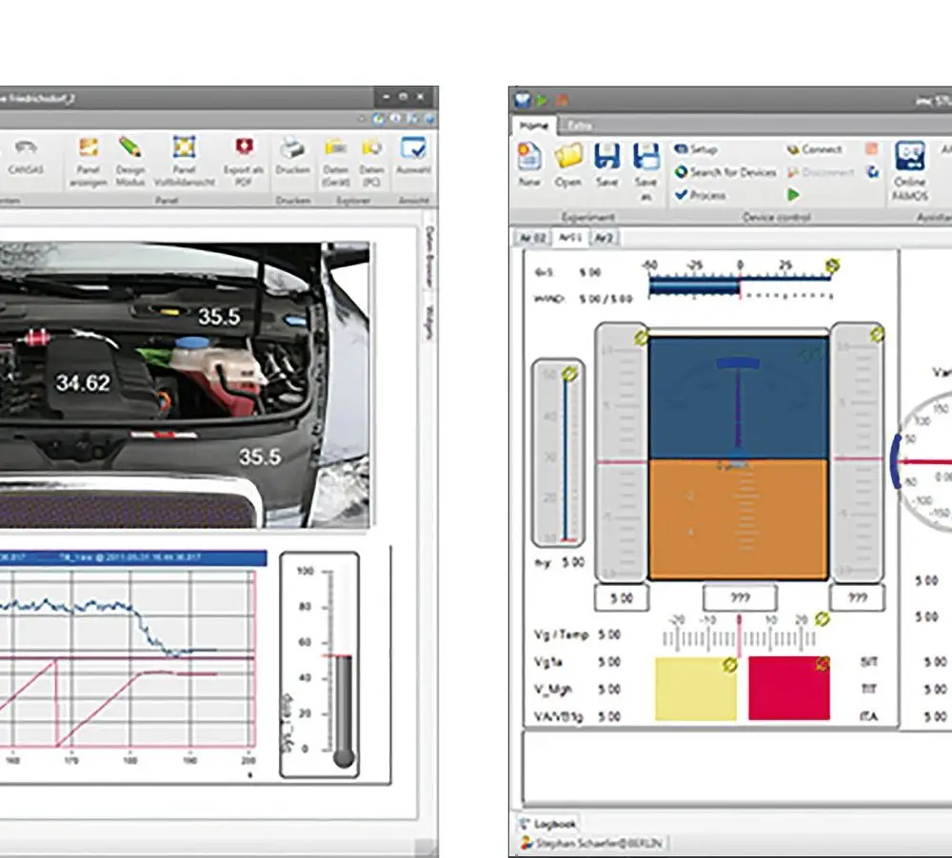
Task: Select the Air2 panel tab
Action: 604,238
